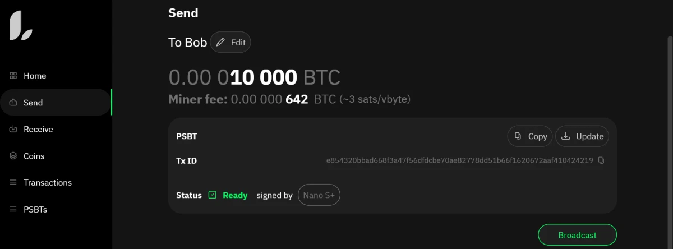Click the Receive icon in the sidebar
Image resolution: width=673 pixels, height=249 pixels.
(13, 129)
